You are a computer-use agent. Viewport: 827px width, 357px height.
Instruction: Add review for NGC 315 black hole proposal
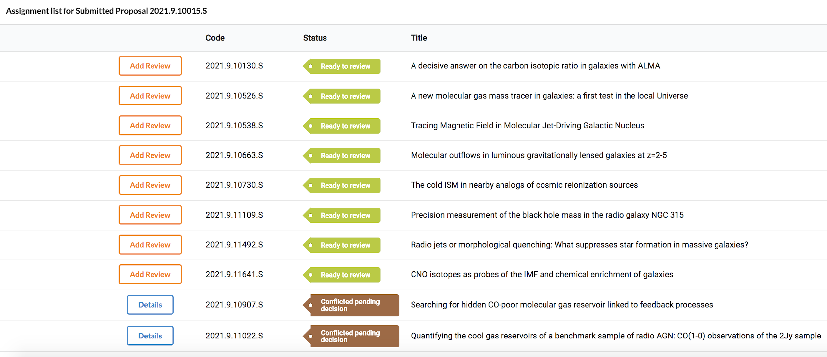150,215
